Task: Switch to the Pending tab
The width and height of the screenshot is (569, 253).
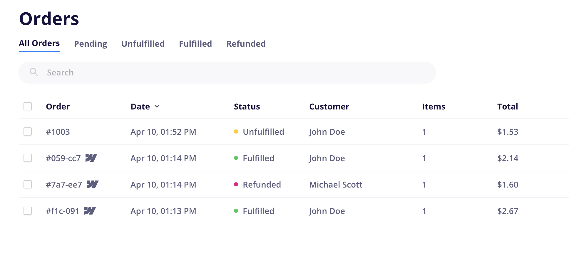Action: click(91, 44)
